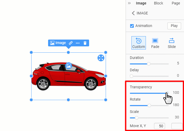
Task: Go back using the IMAGE chevron
Action: coord(133,13)
